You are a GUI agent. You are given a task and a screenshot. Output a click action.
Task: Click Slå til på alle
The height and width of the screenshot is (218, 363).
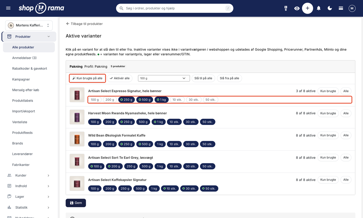click(203, 78)
